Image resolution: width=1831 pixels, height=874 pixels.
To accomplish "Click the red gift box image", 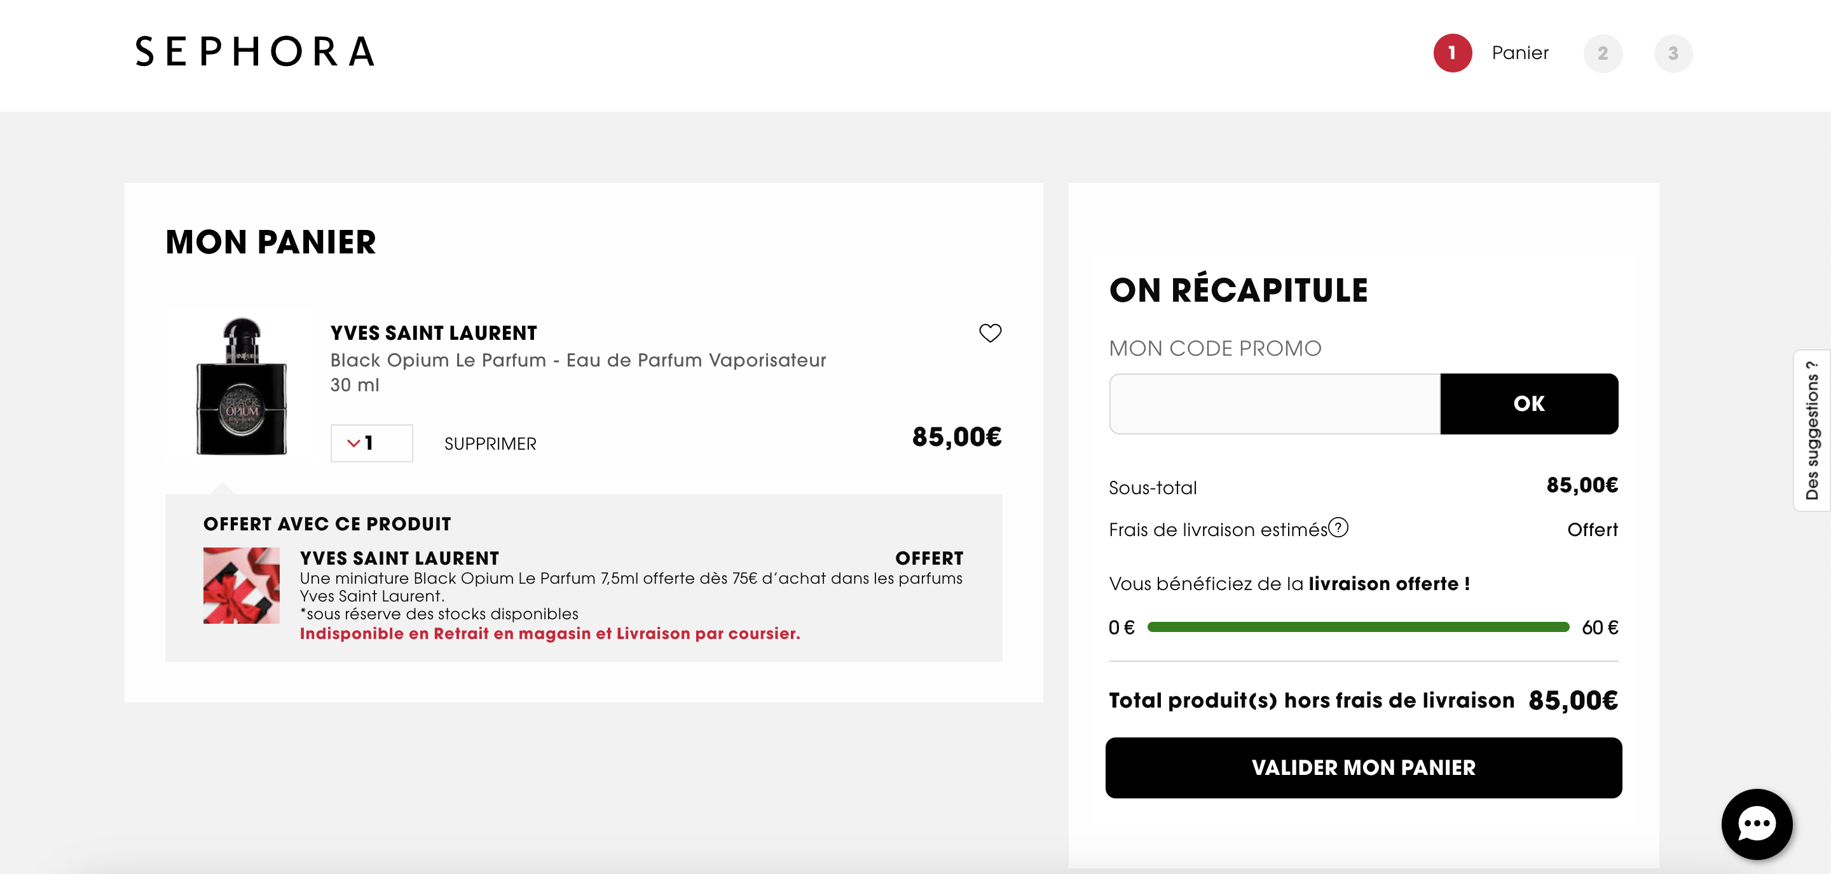I will coord(241,585).
